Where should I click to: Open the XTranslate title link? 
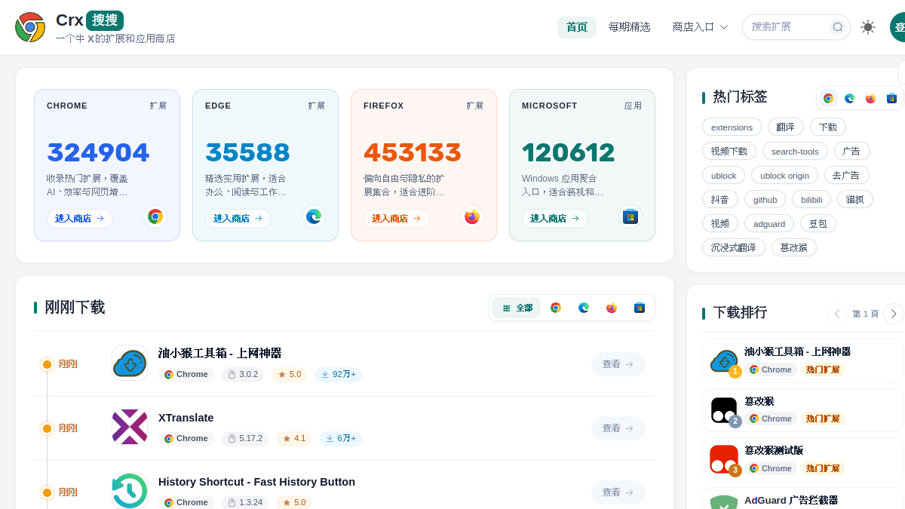(x=186, y=418)
